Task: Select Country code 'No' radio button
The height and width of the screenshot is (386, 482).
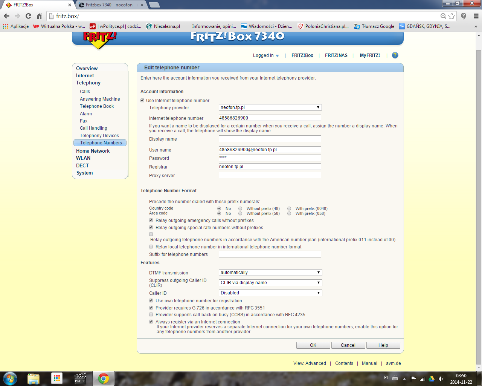Action: (x=219, y=208)
